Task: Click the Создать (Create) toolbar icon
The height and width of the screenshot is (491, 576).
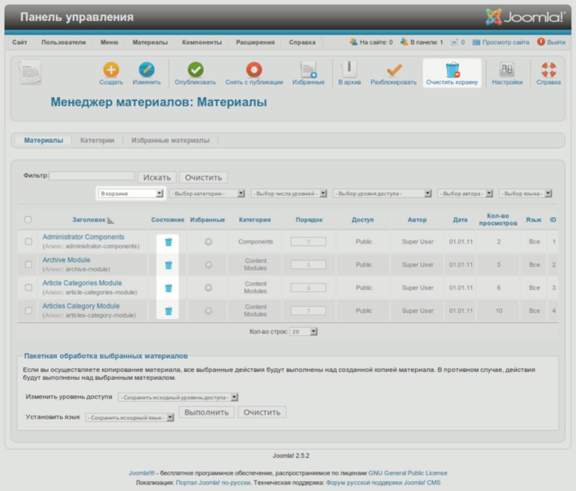Action: pos(111,70)
